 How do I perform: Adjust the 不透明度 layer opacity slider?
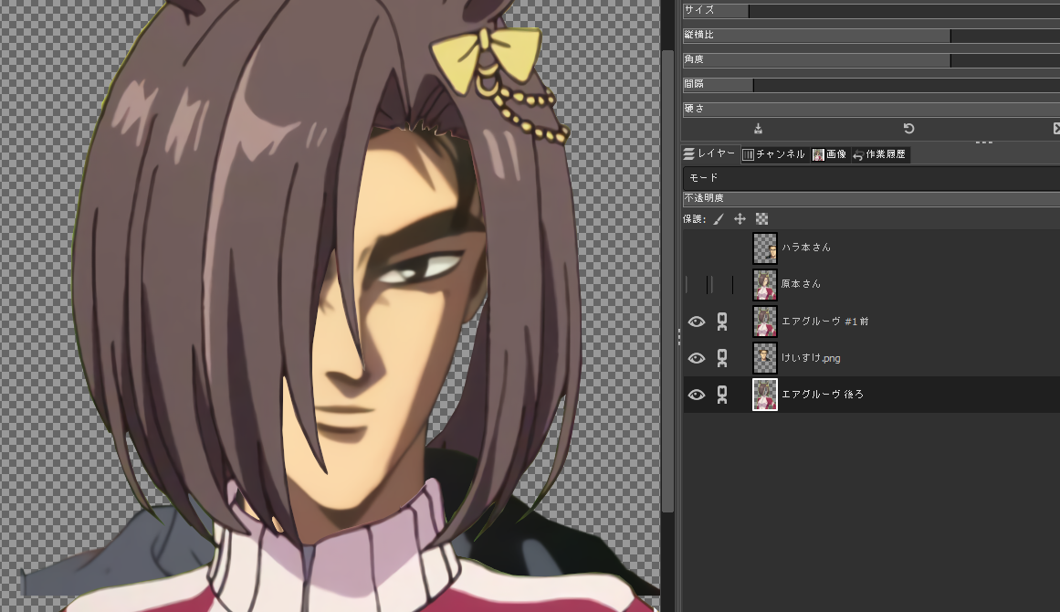tap(871, 199)
